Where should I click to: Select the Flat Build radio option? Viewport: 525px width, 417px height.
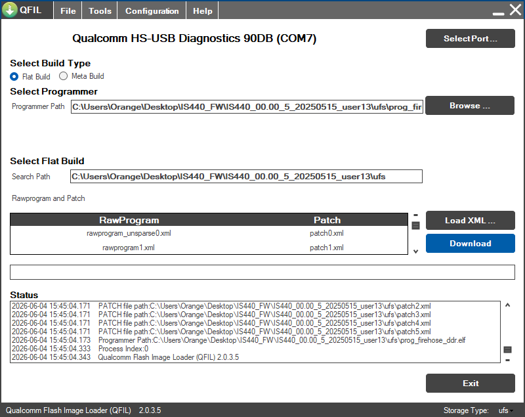[14, 77]
